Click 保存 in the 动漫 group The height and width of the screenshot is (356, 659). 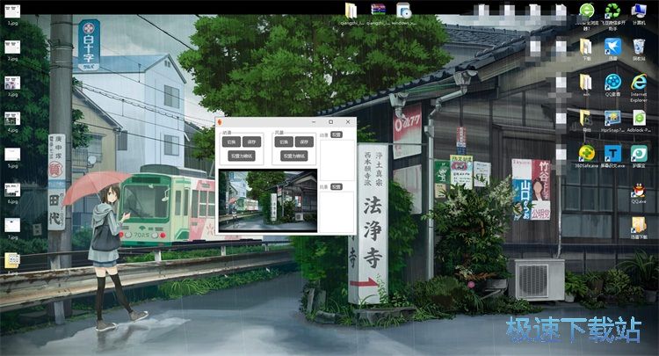pyautogui.click(x=252, y=142)
